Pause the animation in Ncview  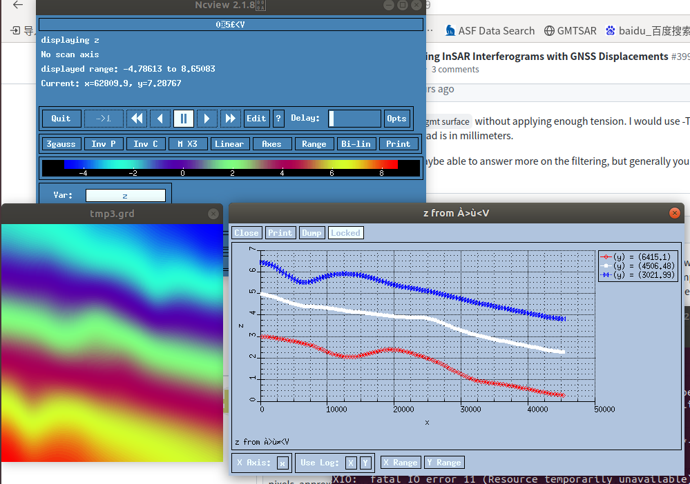tap(183, 119)
